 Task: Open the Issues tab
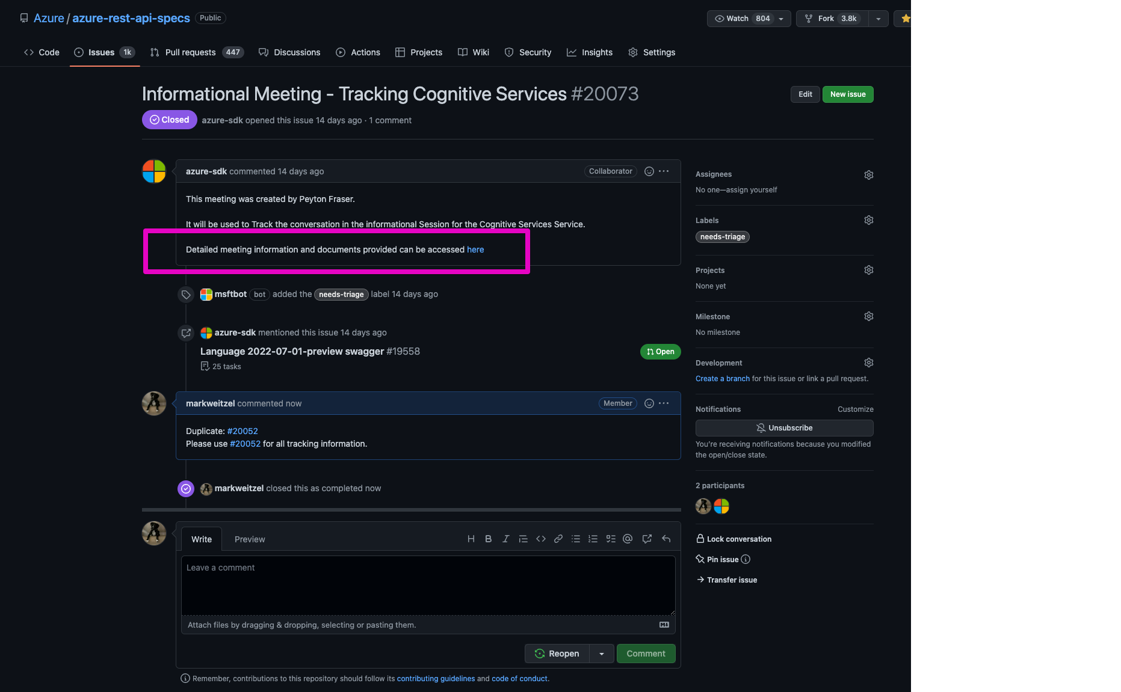(105, 52)
